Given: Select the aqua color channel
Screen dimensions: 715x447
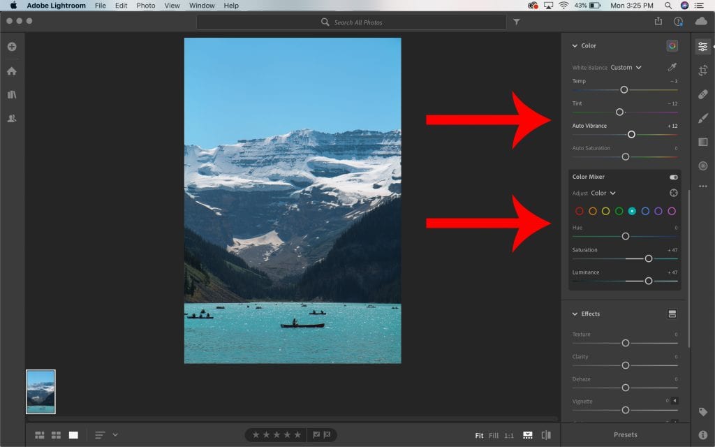Looking at the screenshot, I should [x=632, y=211].
